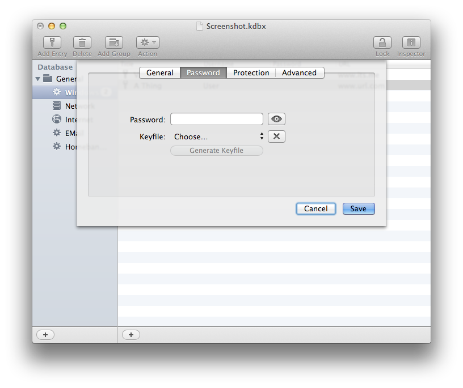Switch to the Advanced tab
Image resolution: width=463 pixels, height=388 pixels.
coord(299,73)
